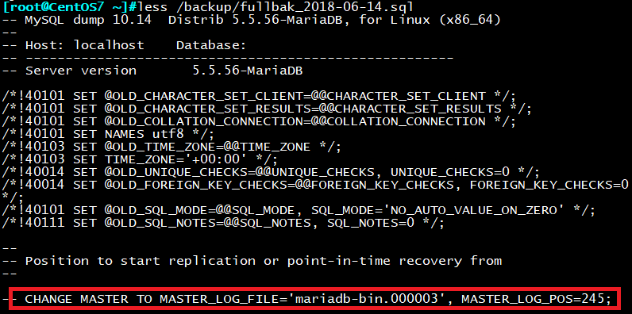Click the SQL_MODE='NO_AUTO_VALUE_ON_ZERO' text
The width and height of the screenshot is (632, 314).
click(438, 210)
